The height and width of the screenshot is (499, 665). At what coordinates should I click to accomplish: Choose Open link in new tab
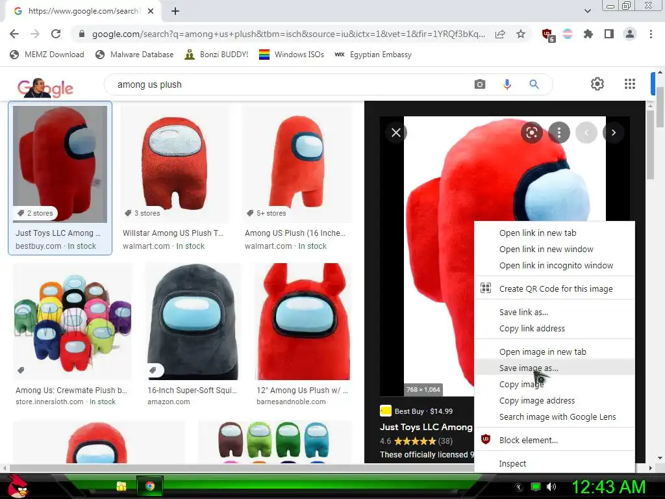(555, 233)
